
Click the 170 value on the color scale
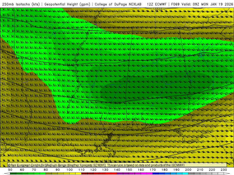pos(152,170)
